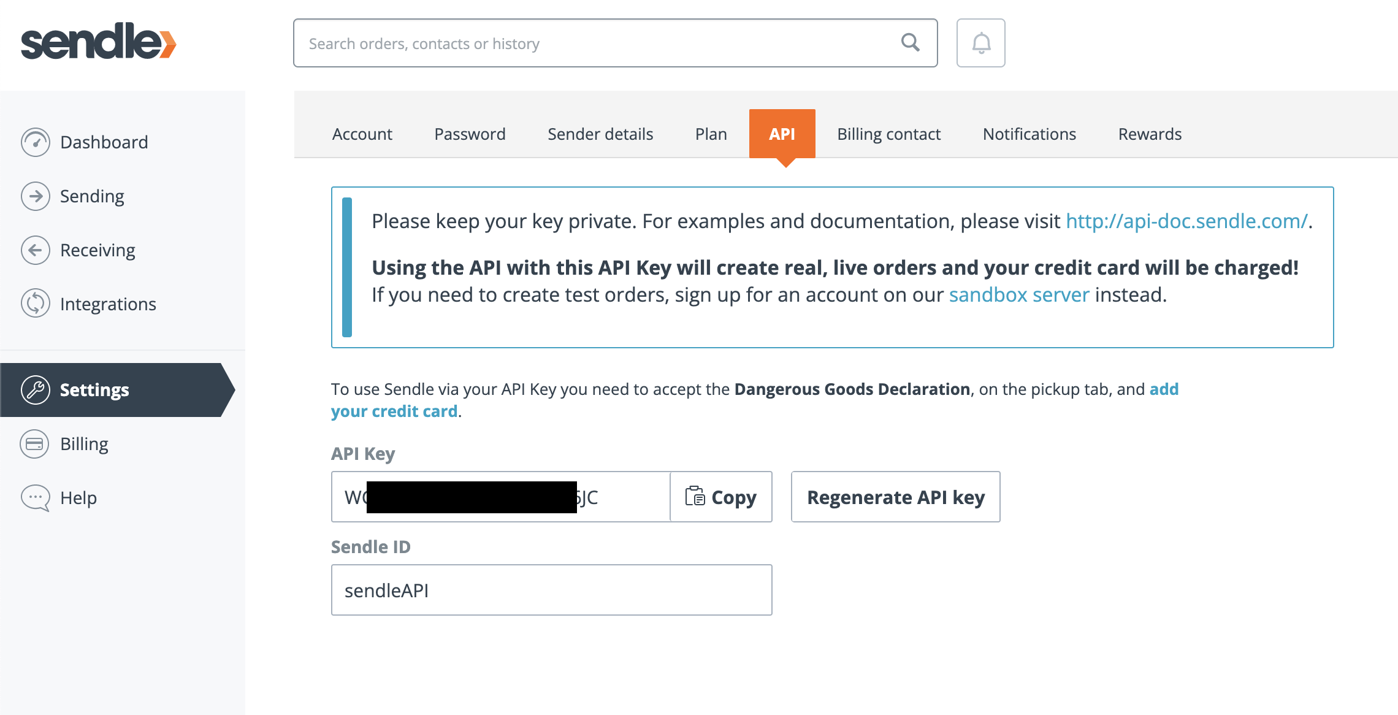
Task: Open the api-doc.sendle.com link
Action: (1186, 221)
